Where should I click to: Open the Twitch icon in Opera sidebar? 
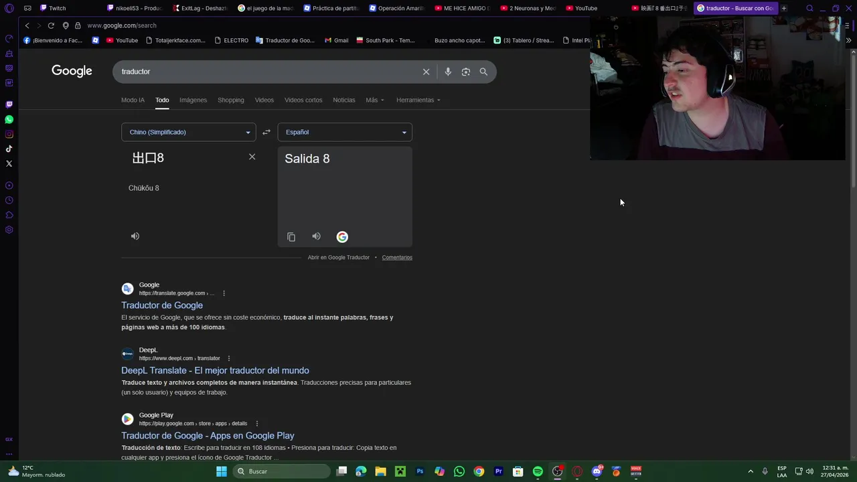[x=9, y=104]
